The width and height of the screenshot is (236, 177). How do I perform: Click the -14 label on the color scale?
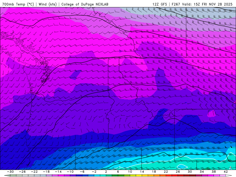[58, 172]
